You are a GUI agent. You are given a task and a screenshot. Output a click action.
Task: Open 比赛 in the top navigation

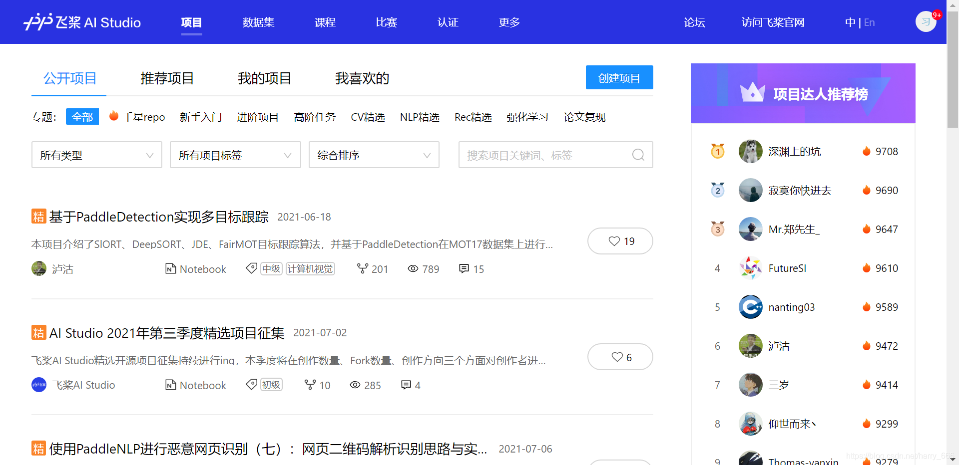387,22
